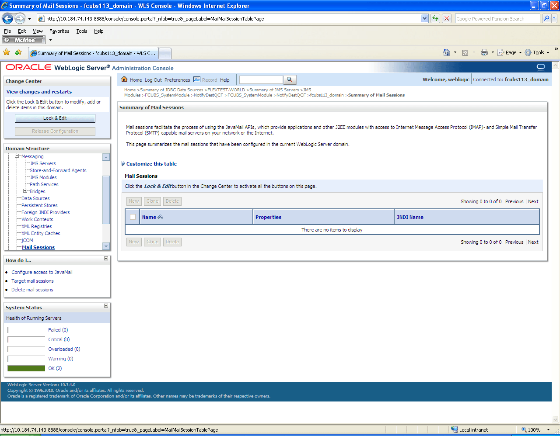Image resolution: width=560 pixels, height=436 pixels.
Task: Click the Domain Structure scroll down arrow
Action: 106,246
